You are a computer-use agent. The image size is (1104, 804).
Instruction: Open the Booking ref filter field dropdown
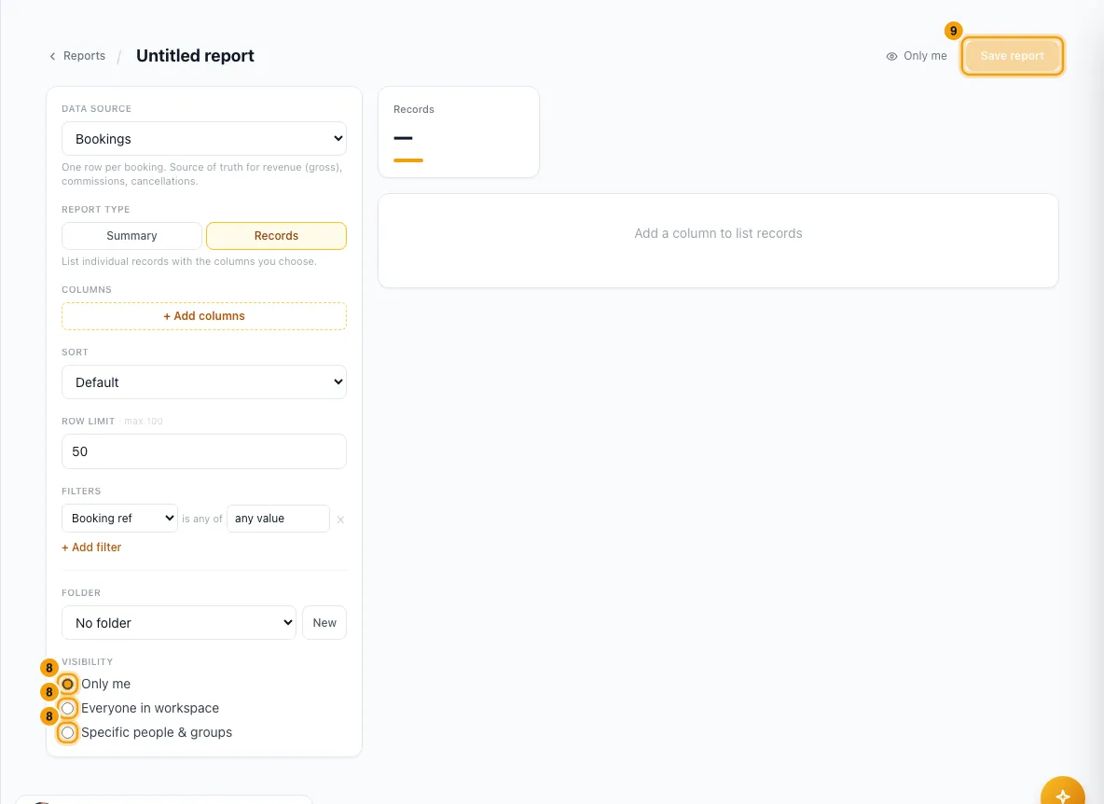(119, 519)
